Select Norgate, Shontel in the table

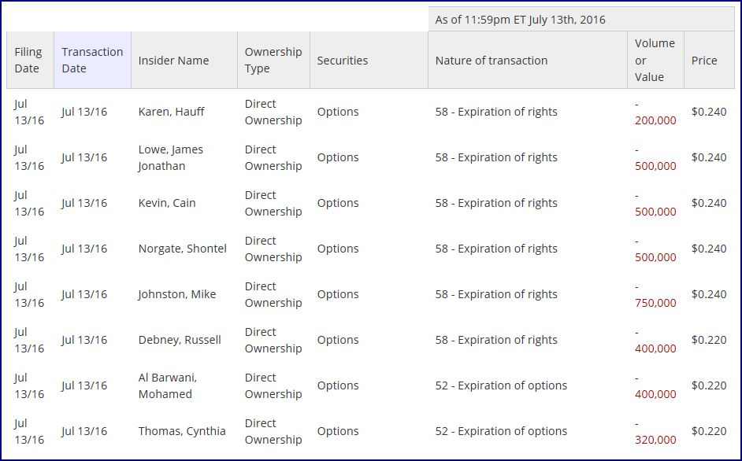pyautogui.click(x=182, y=249)
